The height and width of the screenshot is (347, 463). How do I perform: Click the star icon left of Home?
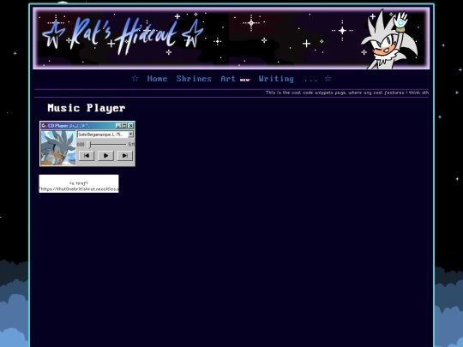click(135, 78)
